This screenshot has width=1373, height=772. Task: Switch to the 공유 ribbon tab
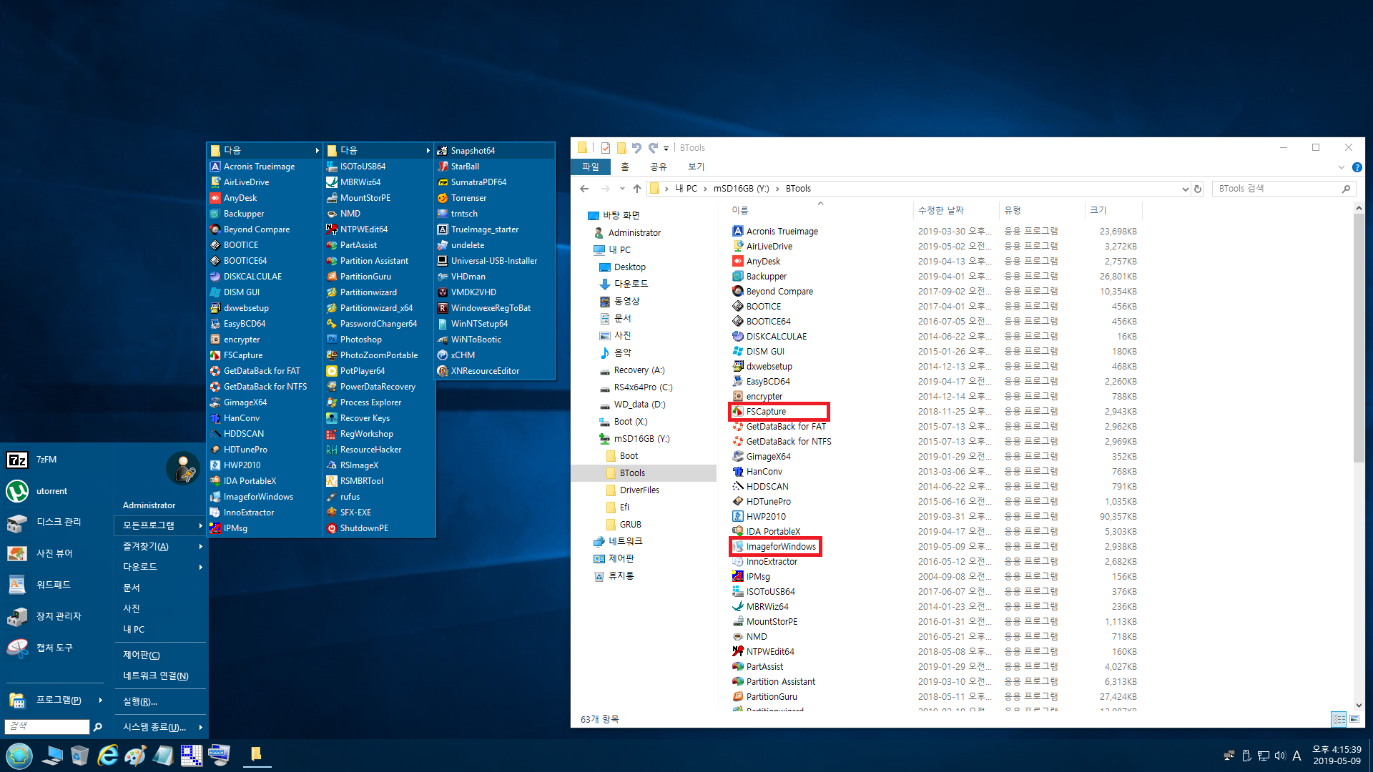pos(658,167)
